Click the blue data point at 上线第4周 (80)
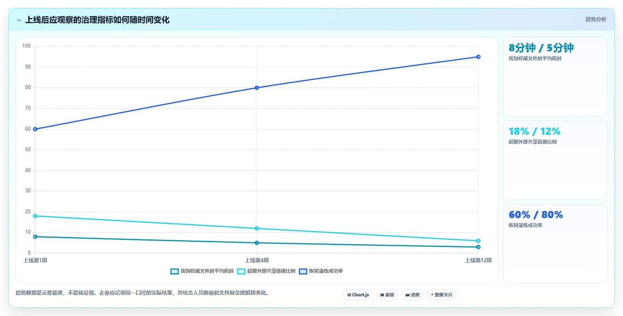Viewport: 623px width, 316px height. click(257, 88)
